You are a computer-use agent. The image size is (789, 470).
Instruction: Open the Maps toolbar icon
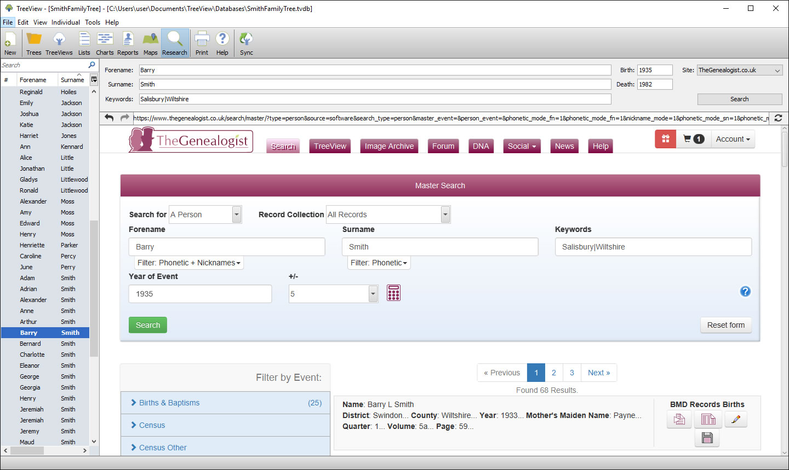[151, 43]
